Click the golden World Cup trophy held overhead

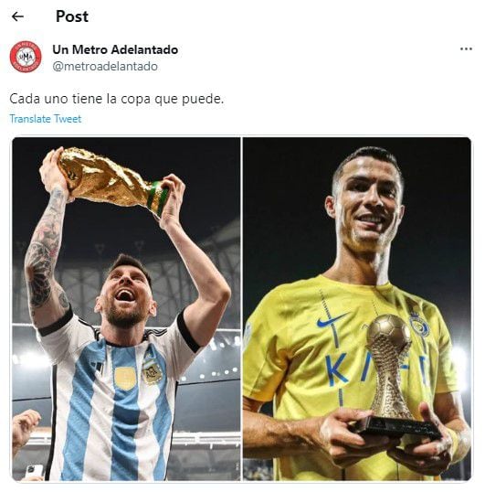[x=112, y=181]
